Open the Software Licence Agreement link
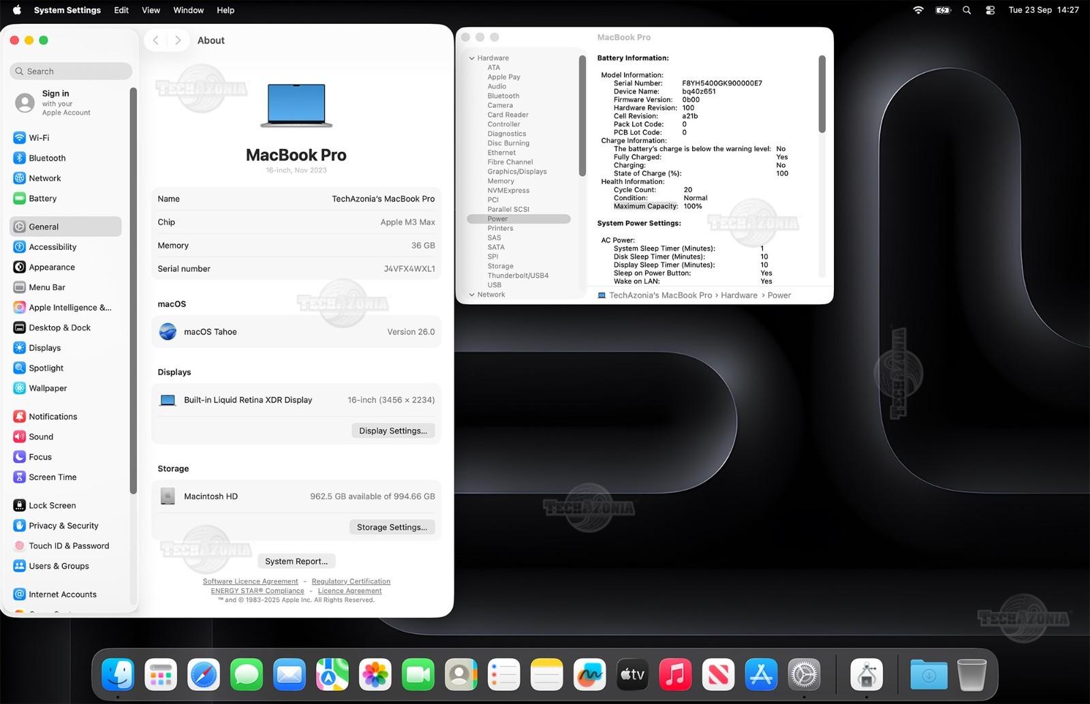Viewport: 1090px width, 704px height. tap(250, 581)
